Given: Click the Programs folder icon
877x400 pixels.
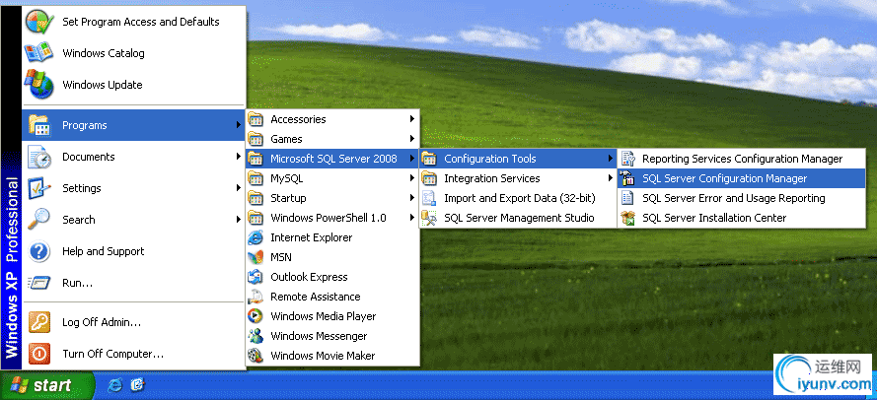Looking at the screenshot, I should pos(39,125).
